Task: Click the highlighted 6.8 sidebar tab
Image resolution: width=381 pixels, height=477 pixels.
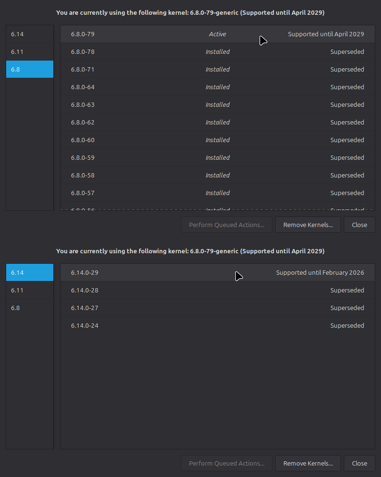Action: click(x=30, y=69)
